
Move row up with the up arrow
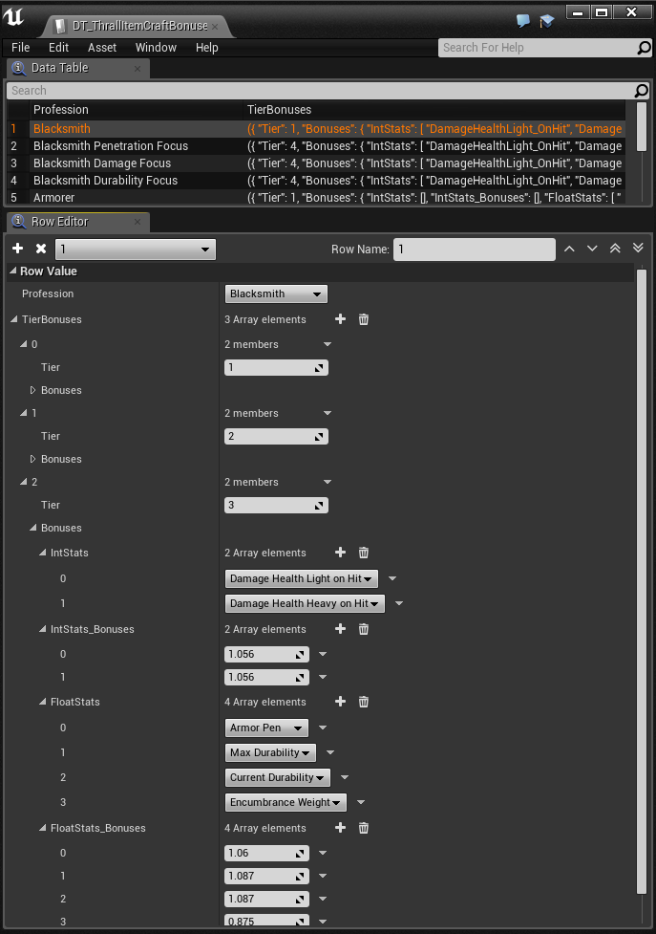click(569, 249)
